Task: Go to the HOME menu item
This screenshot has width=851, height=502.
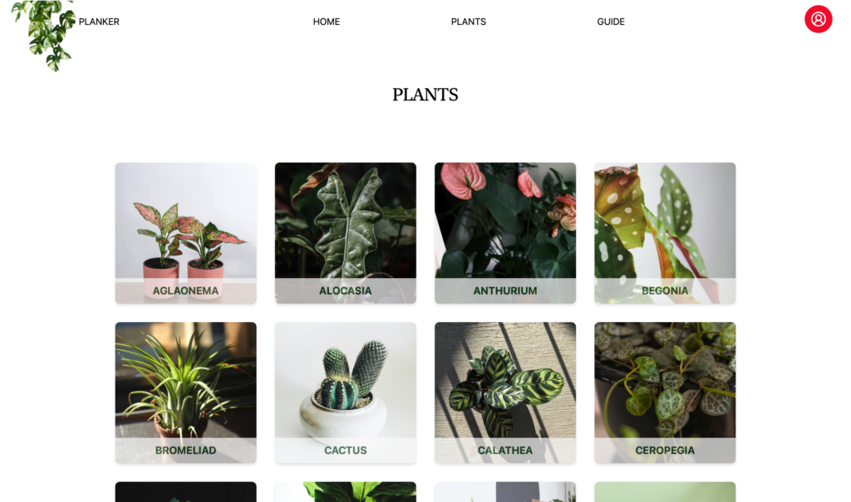Action: click(x=326, y=22)
